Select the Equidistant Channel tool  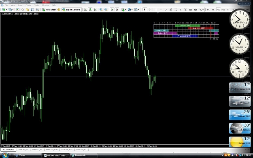click(171, 10)
